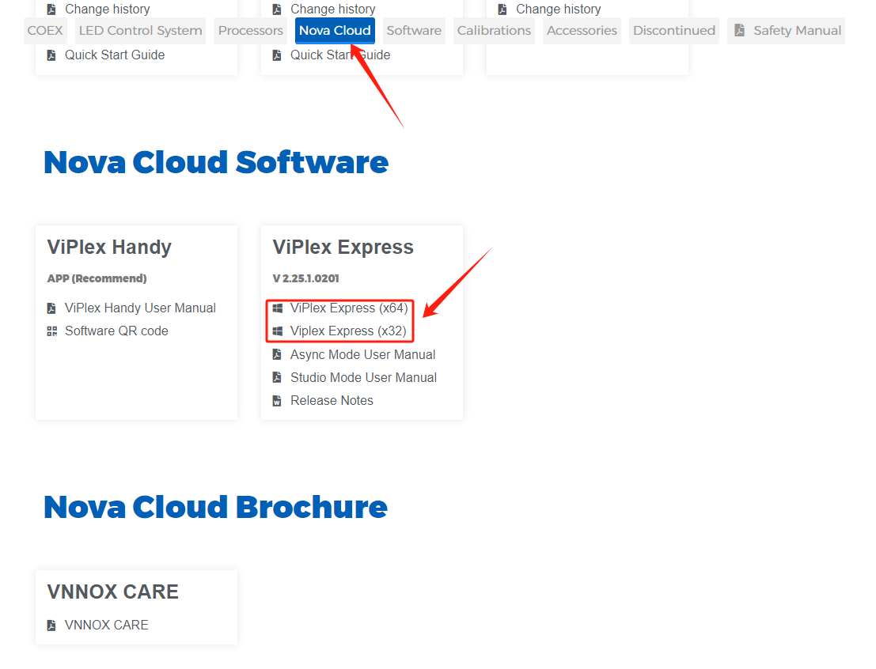
Task: Switch to the COEX tab
Action: coord(45,31)
